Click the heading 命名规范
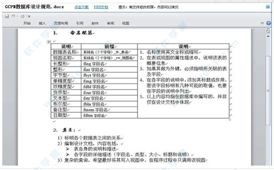 tap(81, 32)
